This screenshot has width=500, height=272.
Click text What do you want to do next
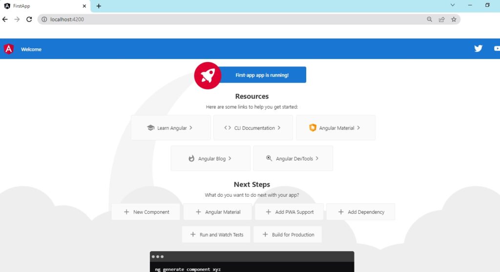click(x=252, y=195)
